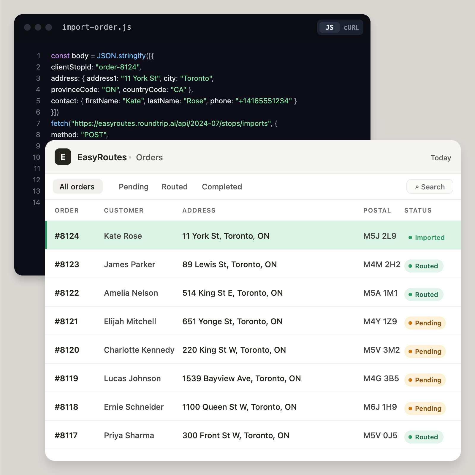Viewport: 475px width, 475px height.
Task: Click Pending badge on order #8118
Action: click(425, 408)
